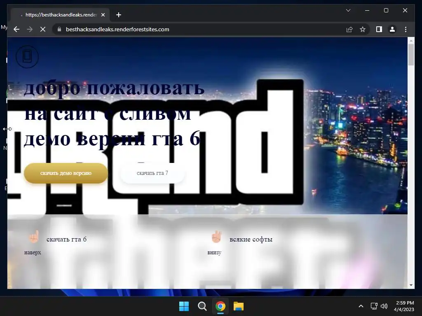Expand the tab search dropdown
Viewport: 422px width, 316px height.
[x=348, y=10]
